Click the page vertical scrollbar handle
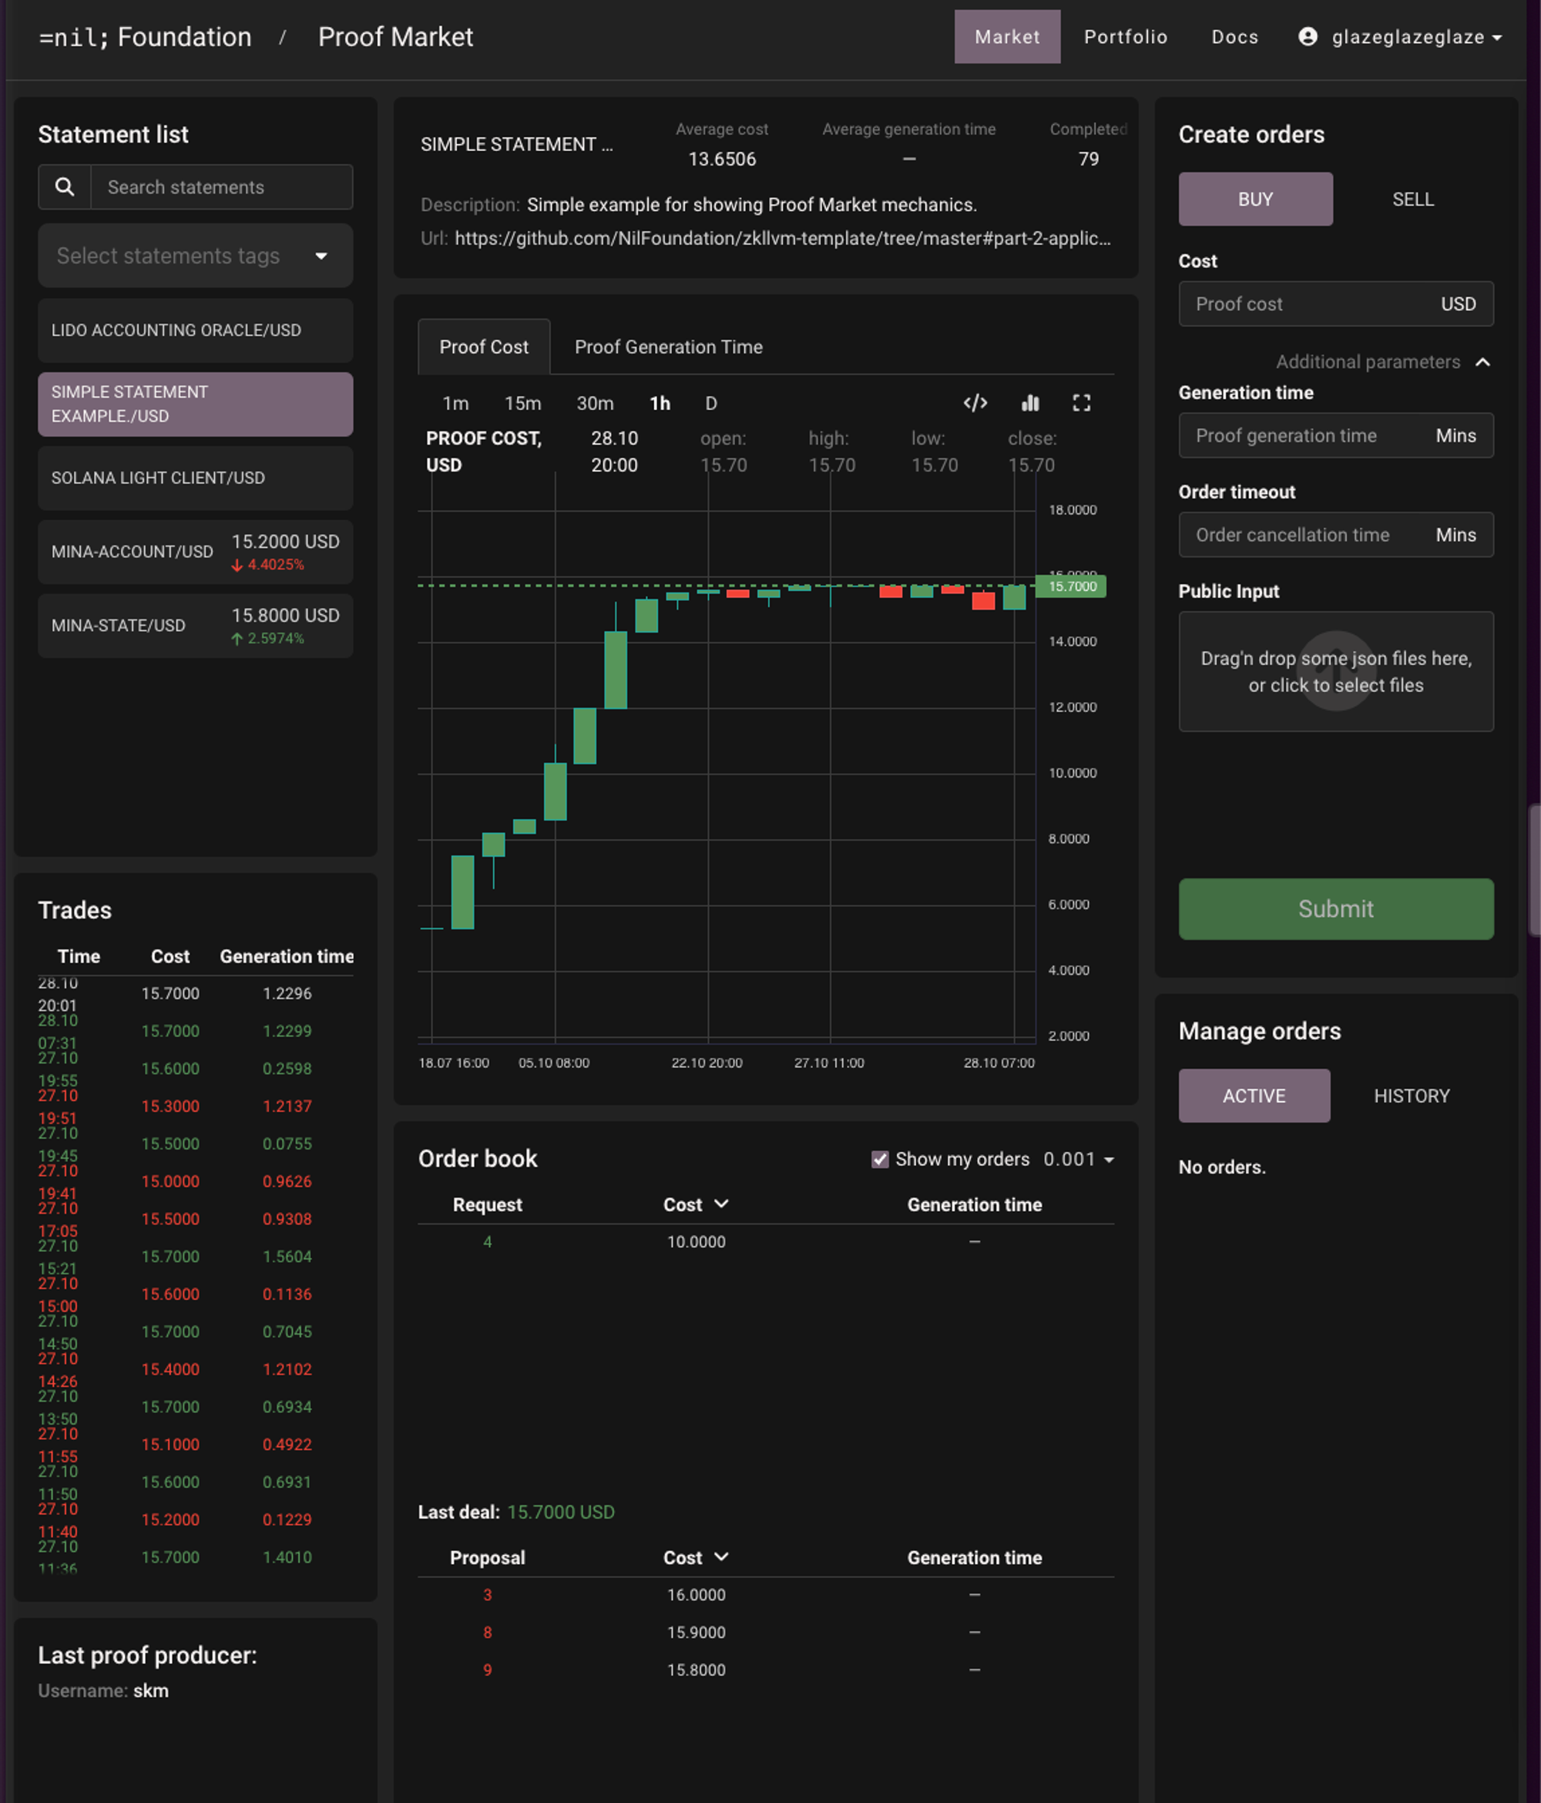Viewport: 1541px width, 1803px height. click(1534, 870)
